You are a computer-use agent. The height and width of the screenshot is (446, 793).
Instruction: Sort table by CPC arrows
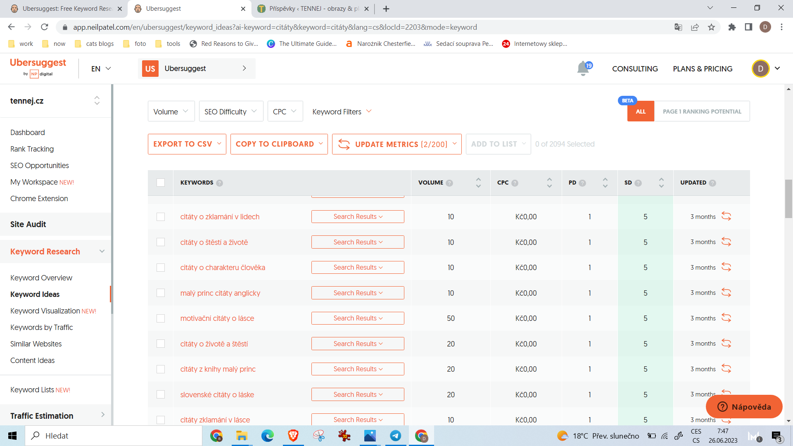[x=549, y=183]
